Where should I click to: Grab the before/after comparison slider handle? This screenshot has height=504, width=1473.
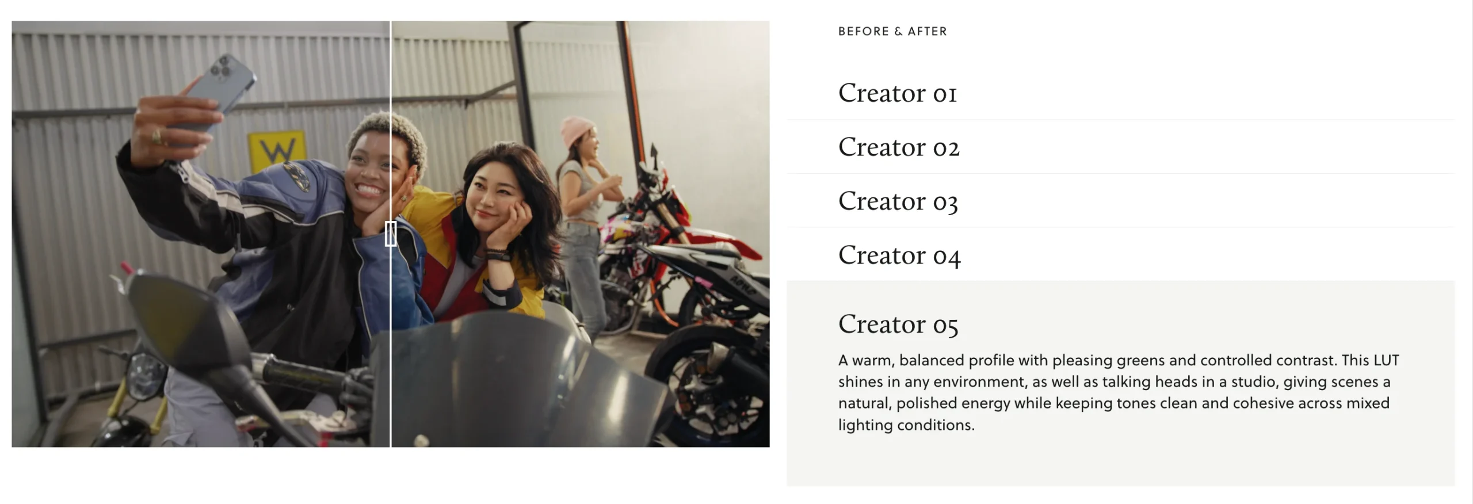[x=391, y=234]
